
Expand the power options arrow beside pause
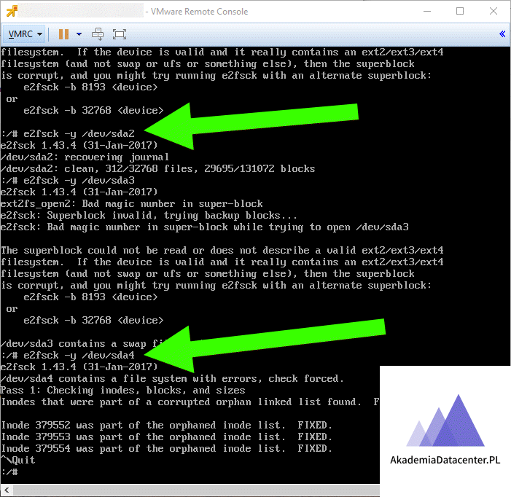[x=79, y=34]
